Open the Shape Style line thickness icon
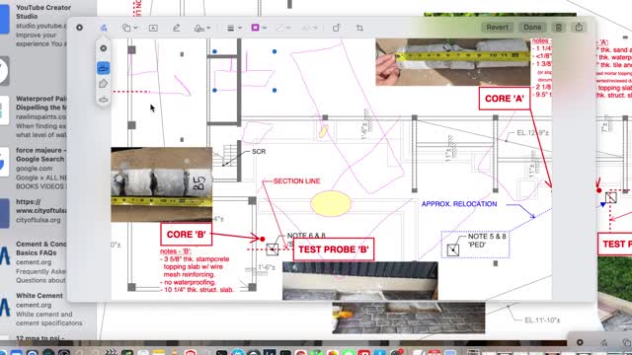 click(230, 28)
